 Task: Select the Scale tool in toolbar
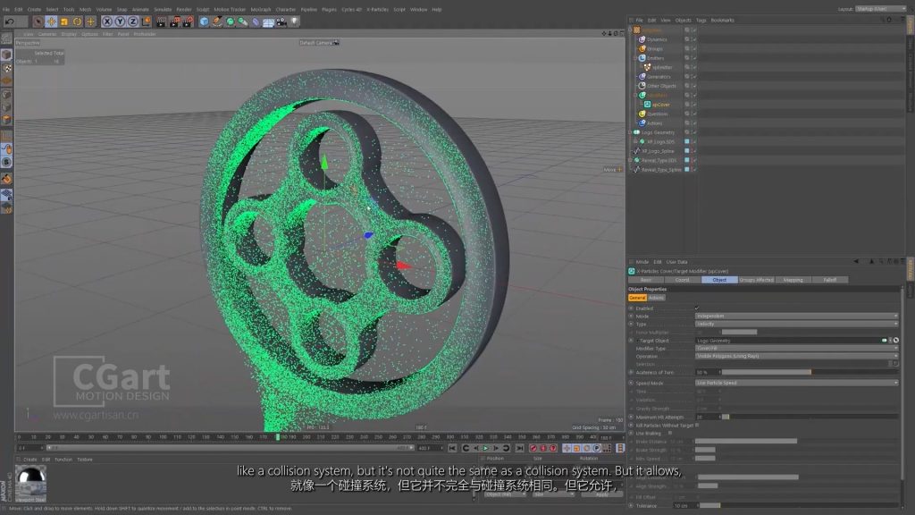(x=64, y=21)
